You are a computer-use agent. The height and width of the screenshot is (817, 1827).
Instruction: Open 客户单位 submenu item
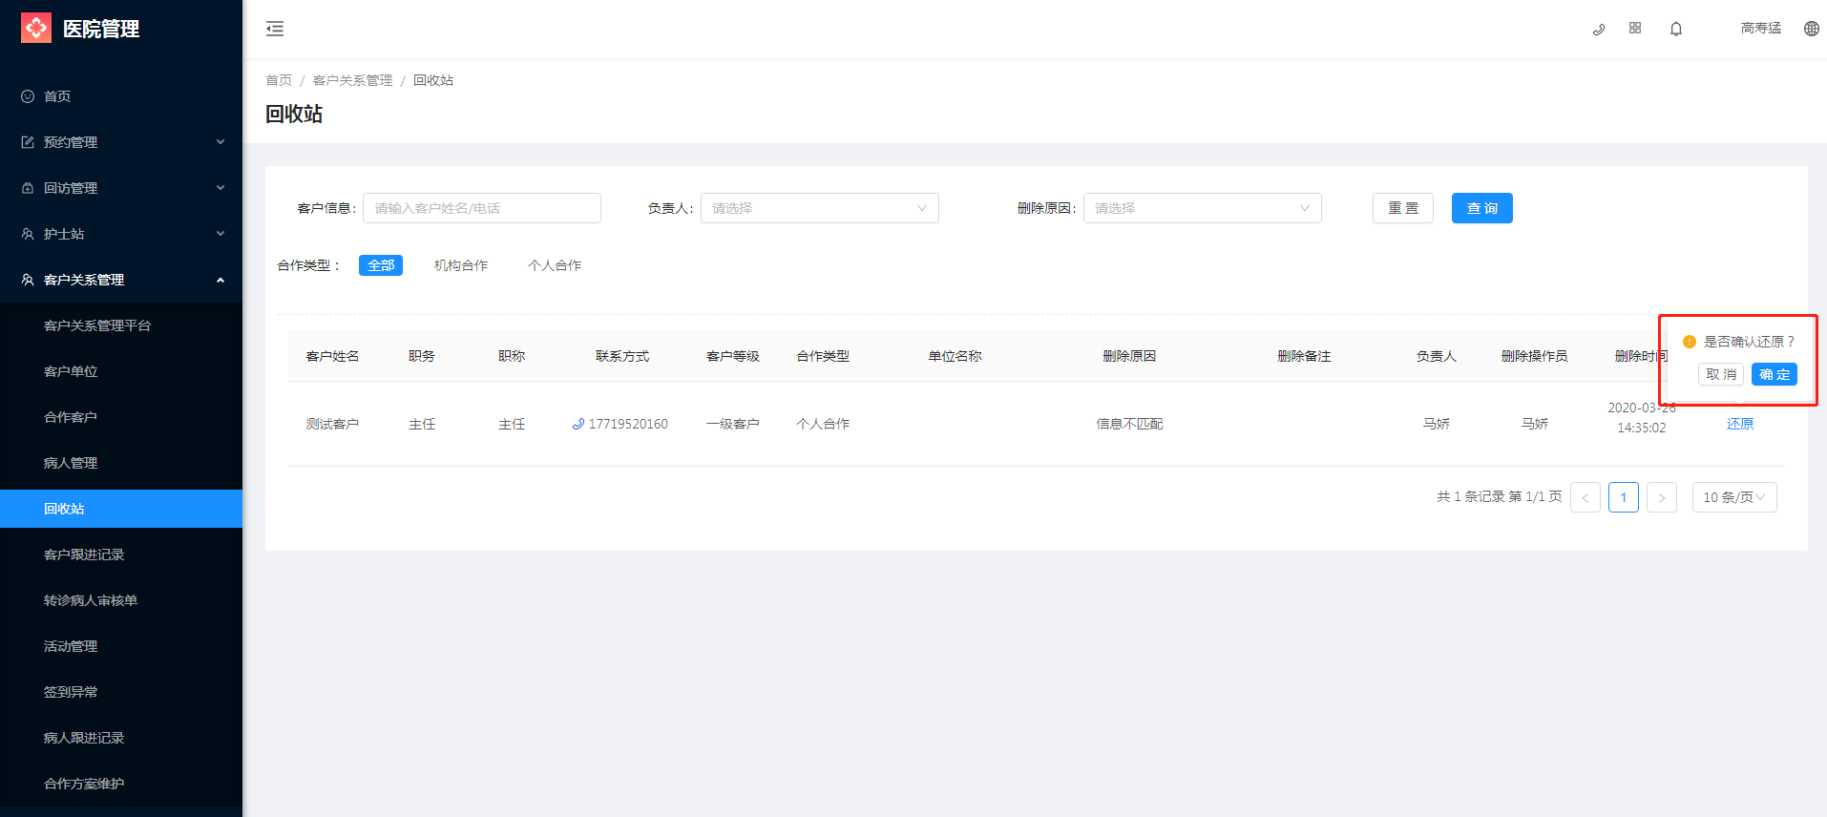121,371
